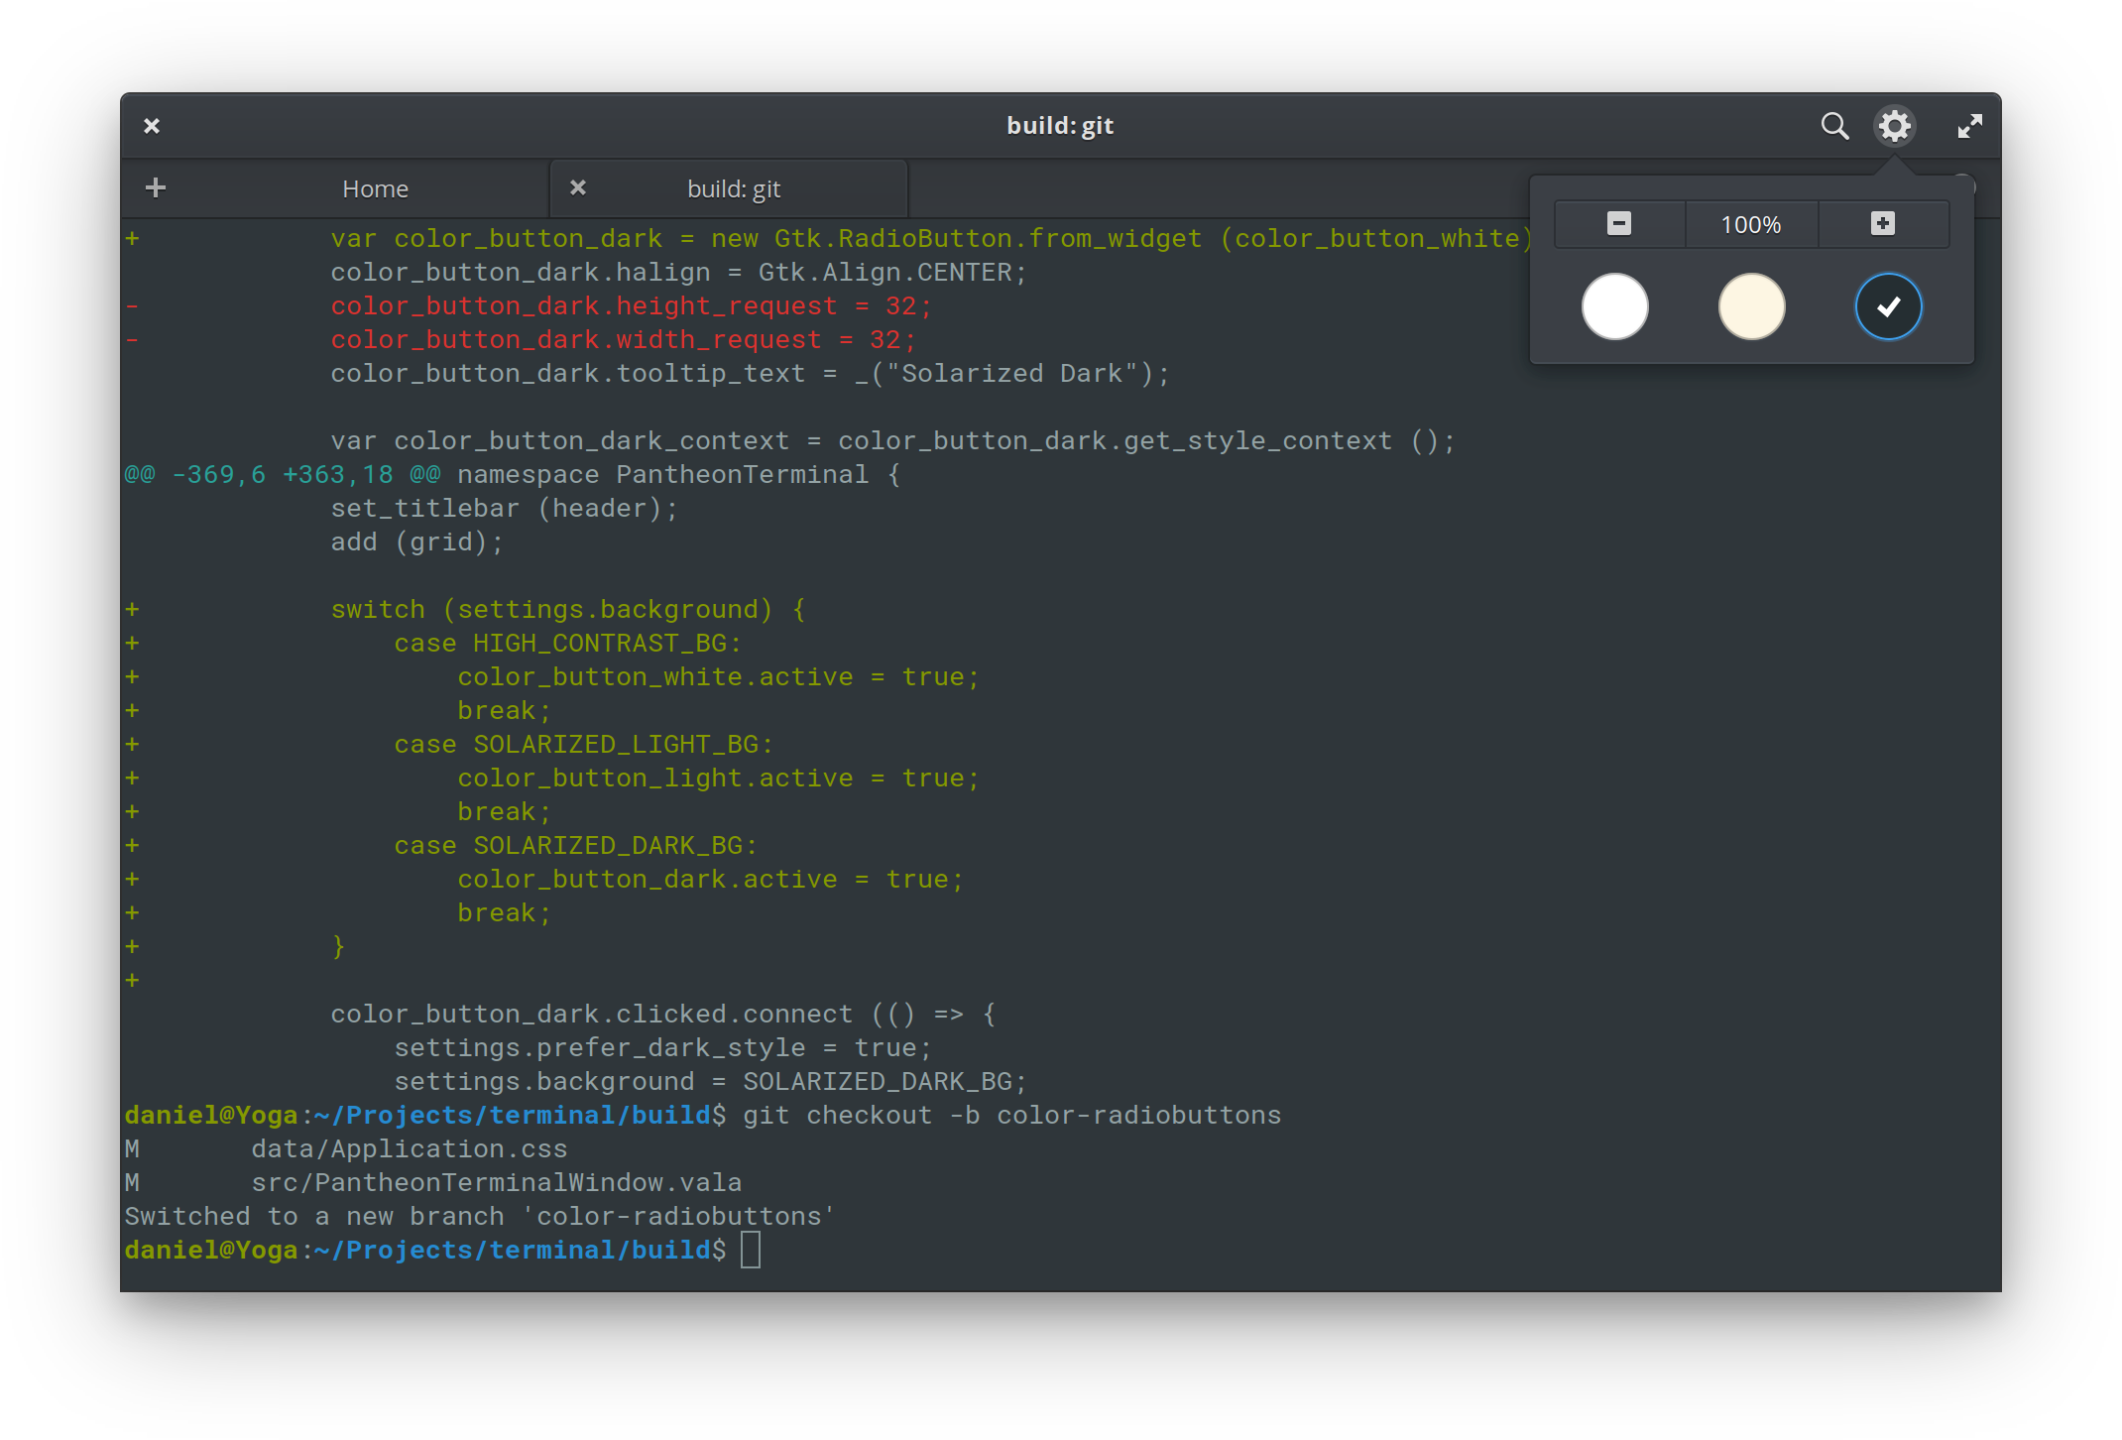The height and width of the screenshot is (1440, 2122).
Task: Click the @@ -369,6 +363,18 @@ hunk header
Action: coord(283,475)
